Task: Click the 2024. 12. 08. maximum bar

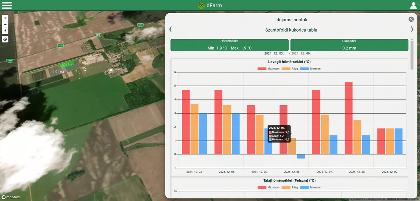Action: (x=348, y=118)
